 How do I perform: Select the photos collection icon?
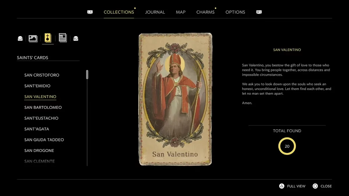coord(33,38)
